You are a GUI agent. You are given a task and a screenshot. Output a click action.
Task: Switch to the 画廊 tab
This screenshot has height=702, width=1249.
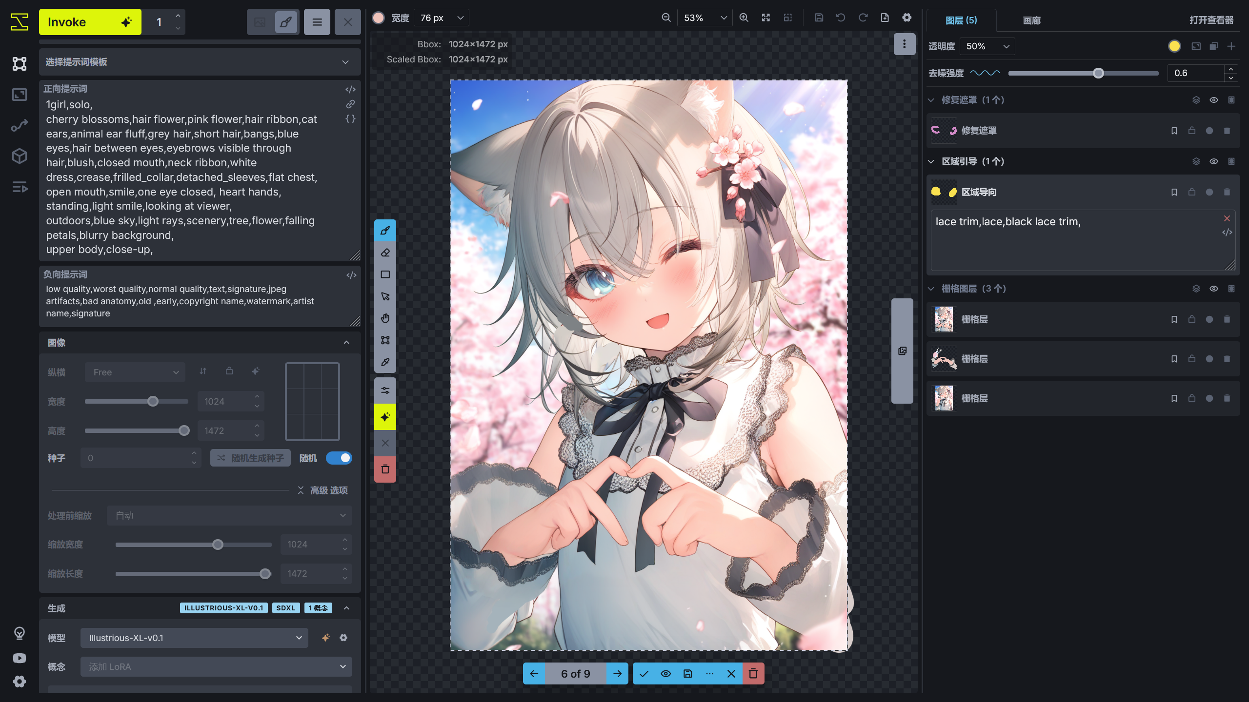1031,20
